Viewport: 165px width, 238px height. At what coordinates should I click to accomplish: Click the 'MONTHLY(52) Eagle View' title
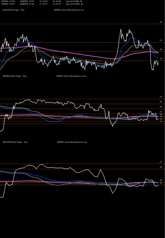tap(15, 142)
